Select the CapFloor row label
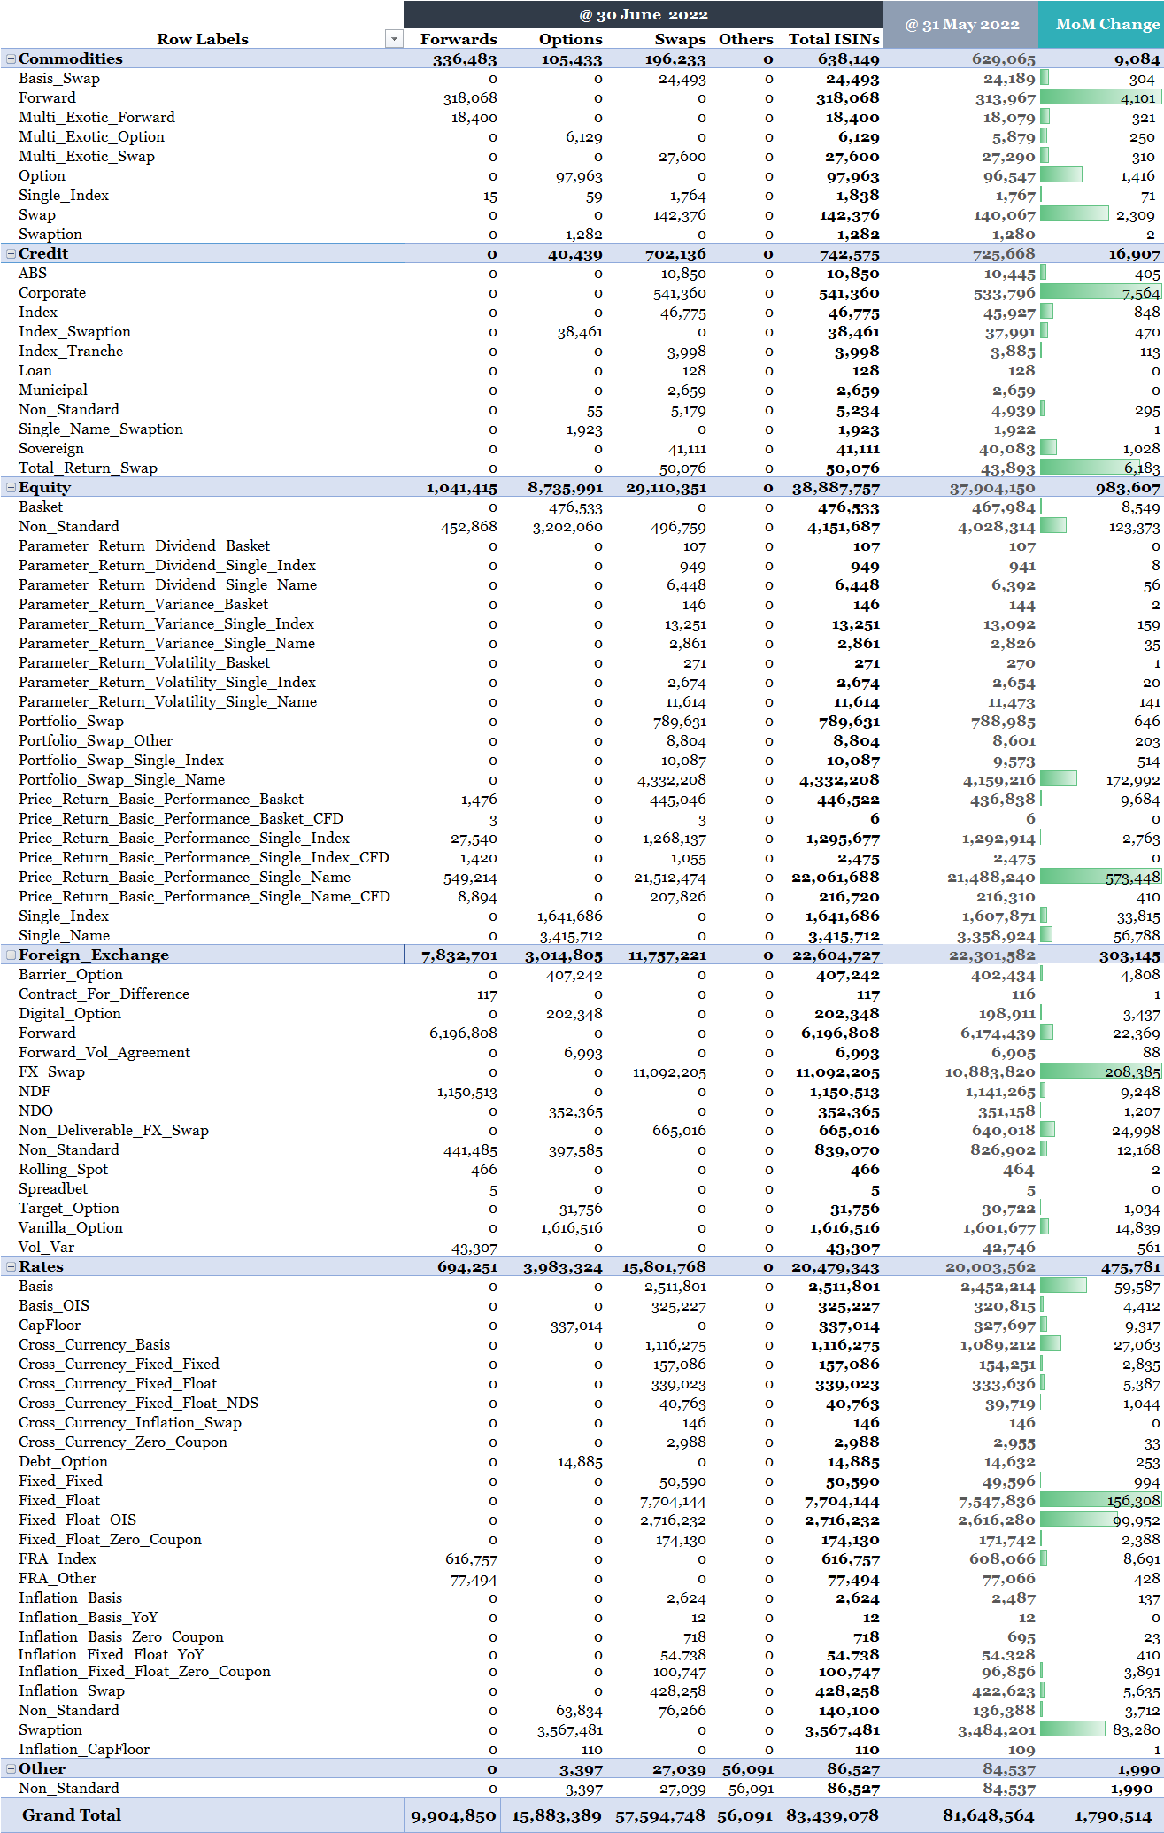 click(x=50, y=1325)
